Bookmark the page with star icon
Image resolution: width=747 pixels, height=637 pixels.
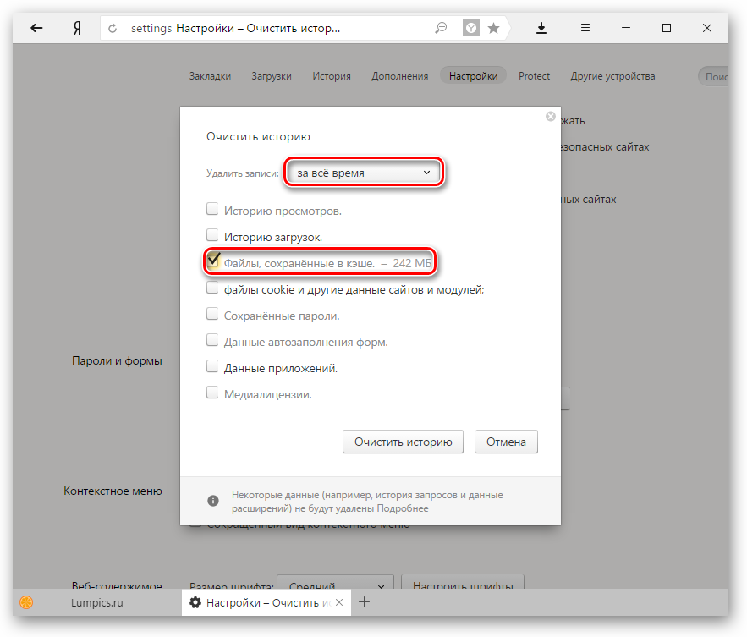pos(494,28)
